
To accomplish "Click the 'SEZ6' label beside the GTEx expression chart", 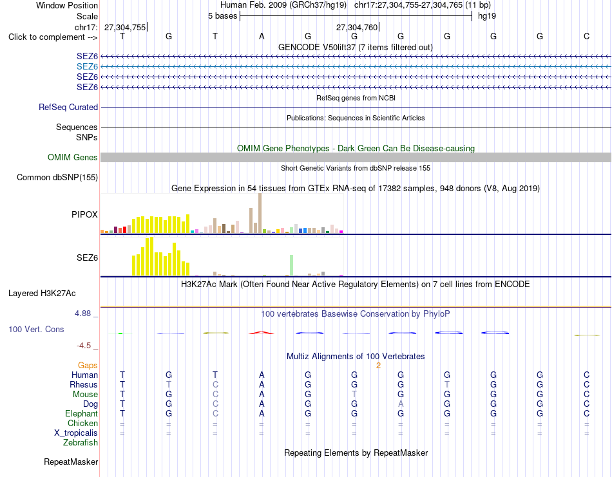I will click(x=87, y=257).
